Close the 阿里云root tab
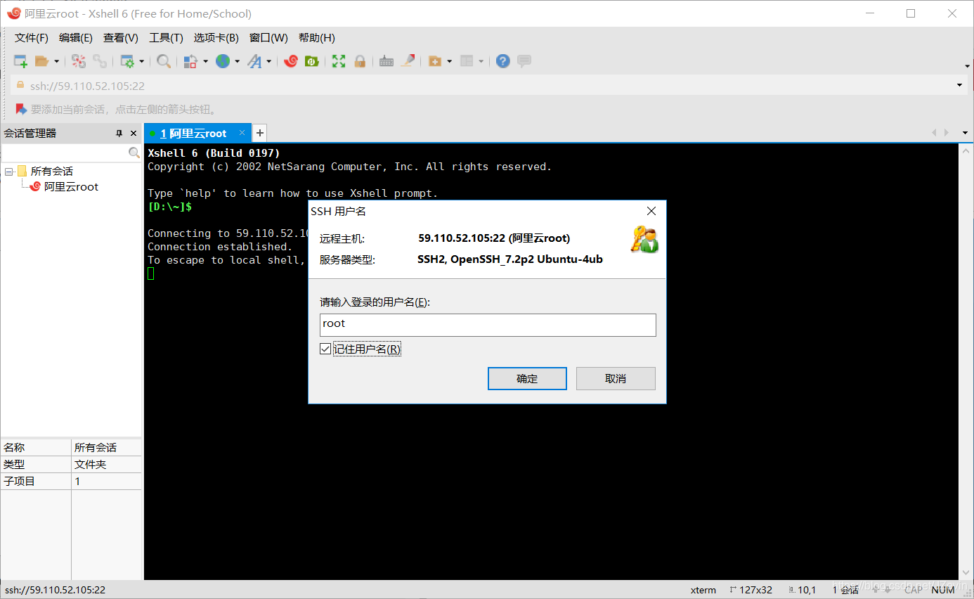Viewport: 974px width, 599px height. tap(242, 132)
